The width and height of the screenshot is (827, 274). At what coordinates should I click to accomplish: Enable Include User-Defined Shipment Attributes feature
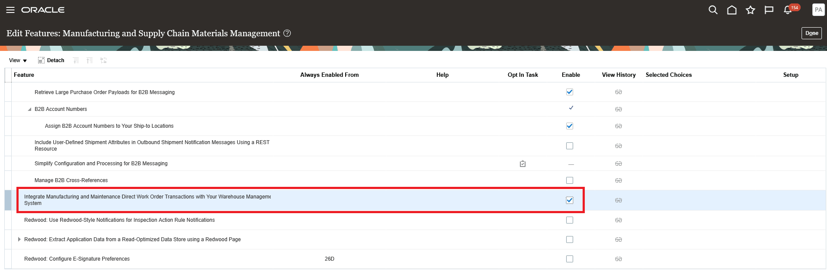tap(570, 146)
